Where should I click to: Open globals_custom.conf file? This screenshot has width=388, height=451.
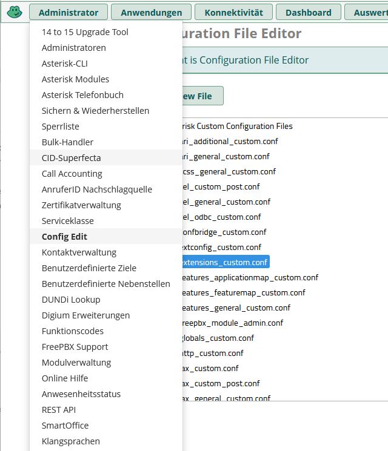click(218, 338)
